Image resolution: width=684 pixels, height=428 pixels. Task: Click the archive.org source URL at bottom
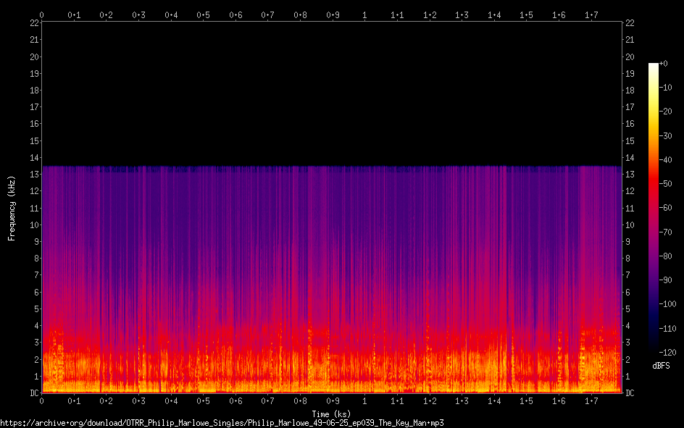tap(222, 422)
